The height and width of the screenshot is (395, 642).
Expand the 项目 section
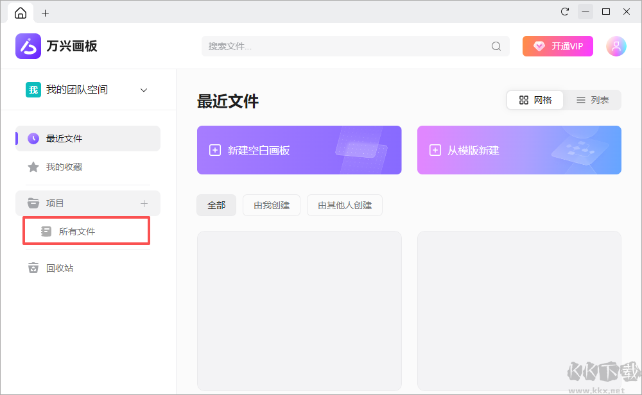click(53, 203)
